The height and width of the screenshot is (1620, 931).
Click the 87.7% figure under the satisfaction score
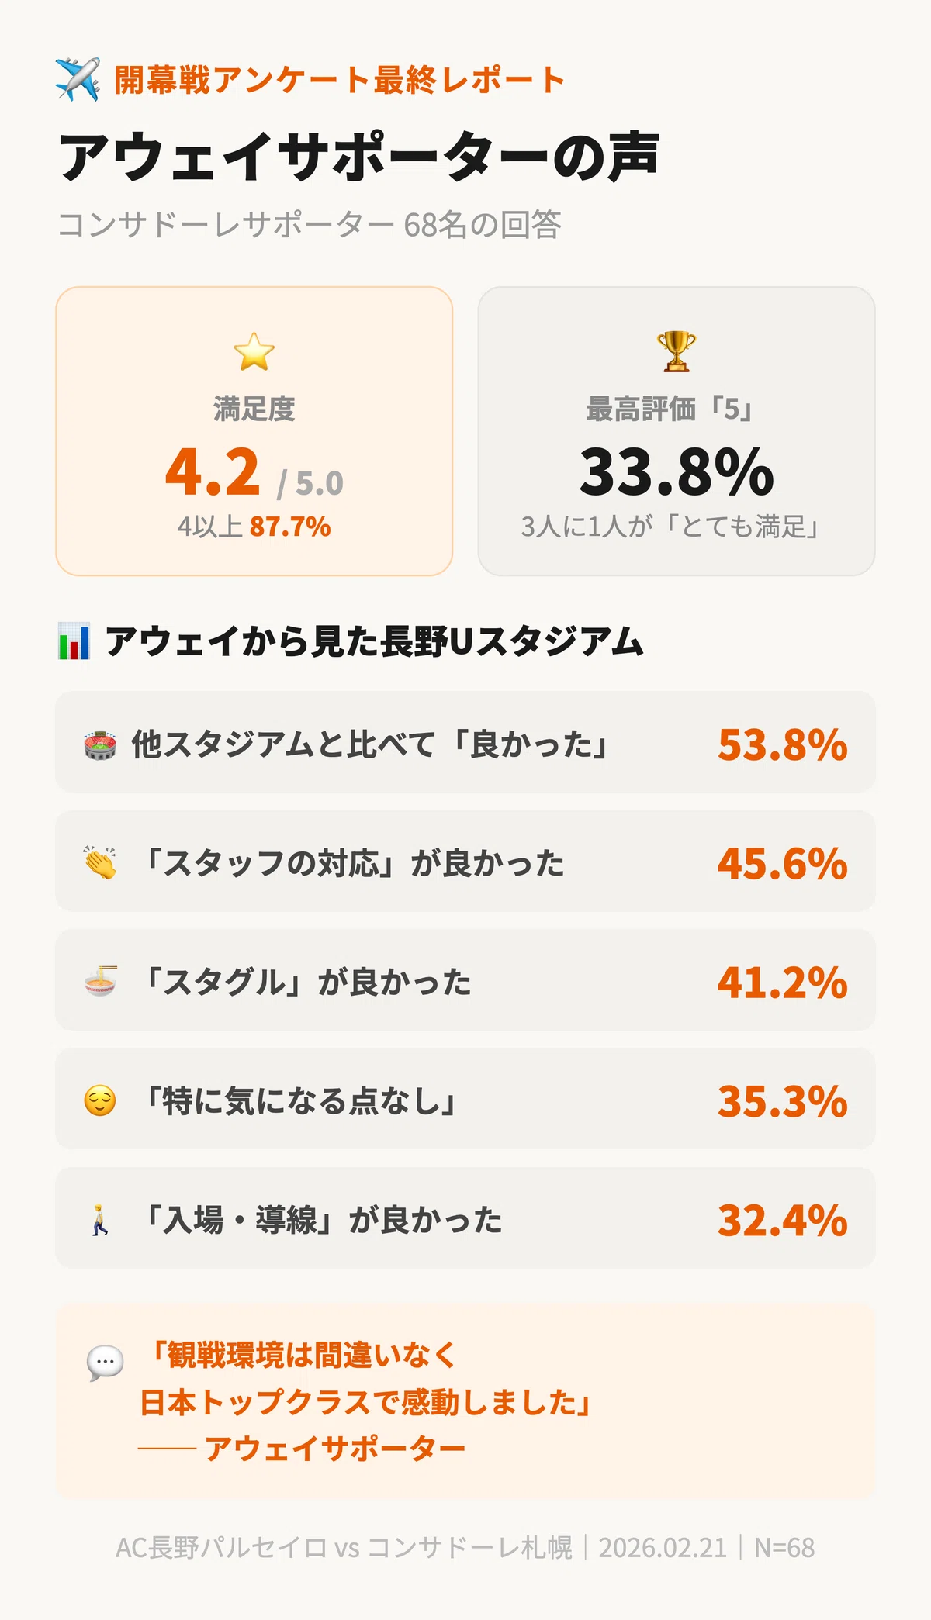click(290, 527)
